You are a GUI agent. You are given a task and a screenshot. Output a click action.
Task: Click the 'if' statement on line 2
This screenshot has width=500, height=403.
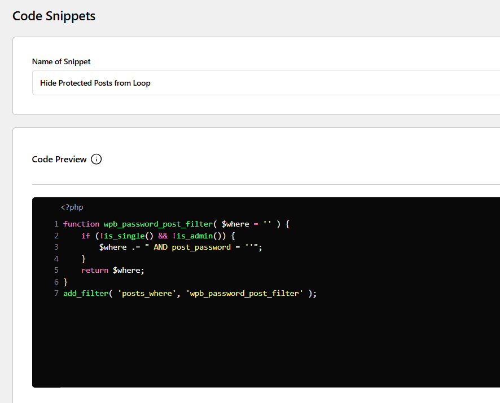[x=85, y=236]
